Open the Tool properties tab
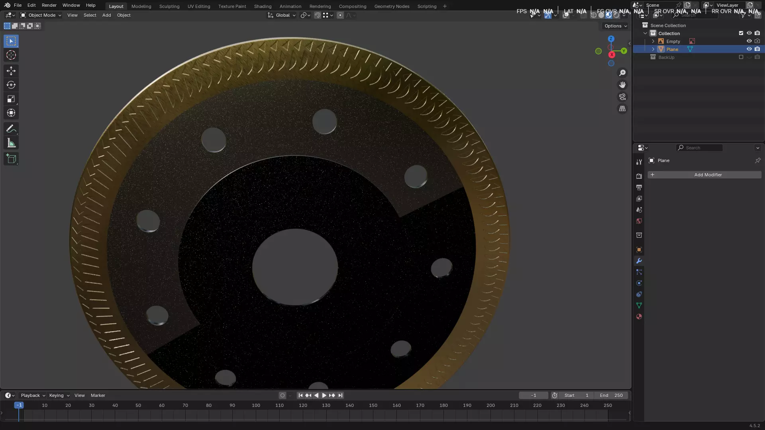 (x=639, y=162)
